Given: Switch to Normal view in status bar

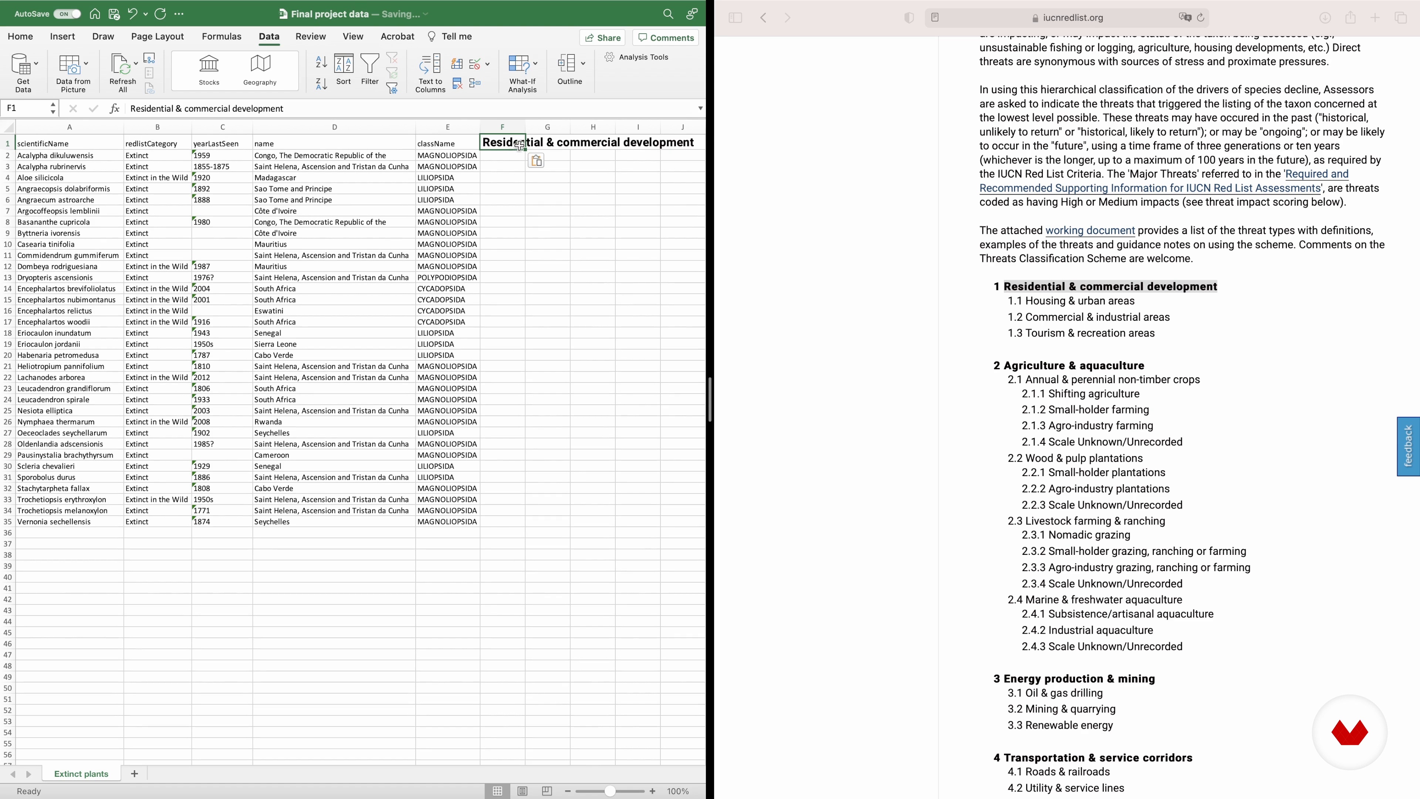Looking at the screenshot, I should (x=497, y=791).
